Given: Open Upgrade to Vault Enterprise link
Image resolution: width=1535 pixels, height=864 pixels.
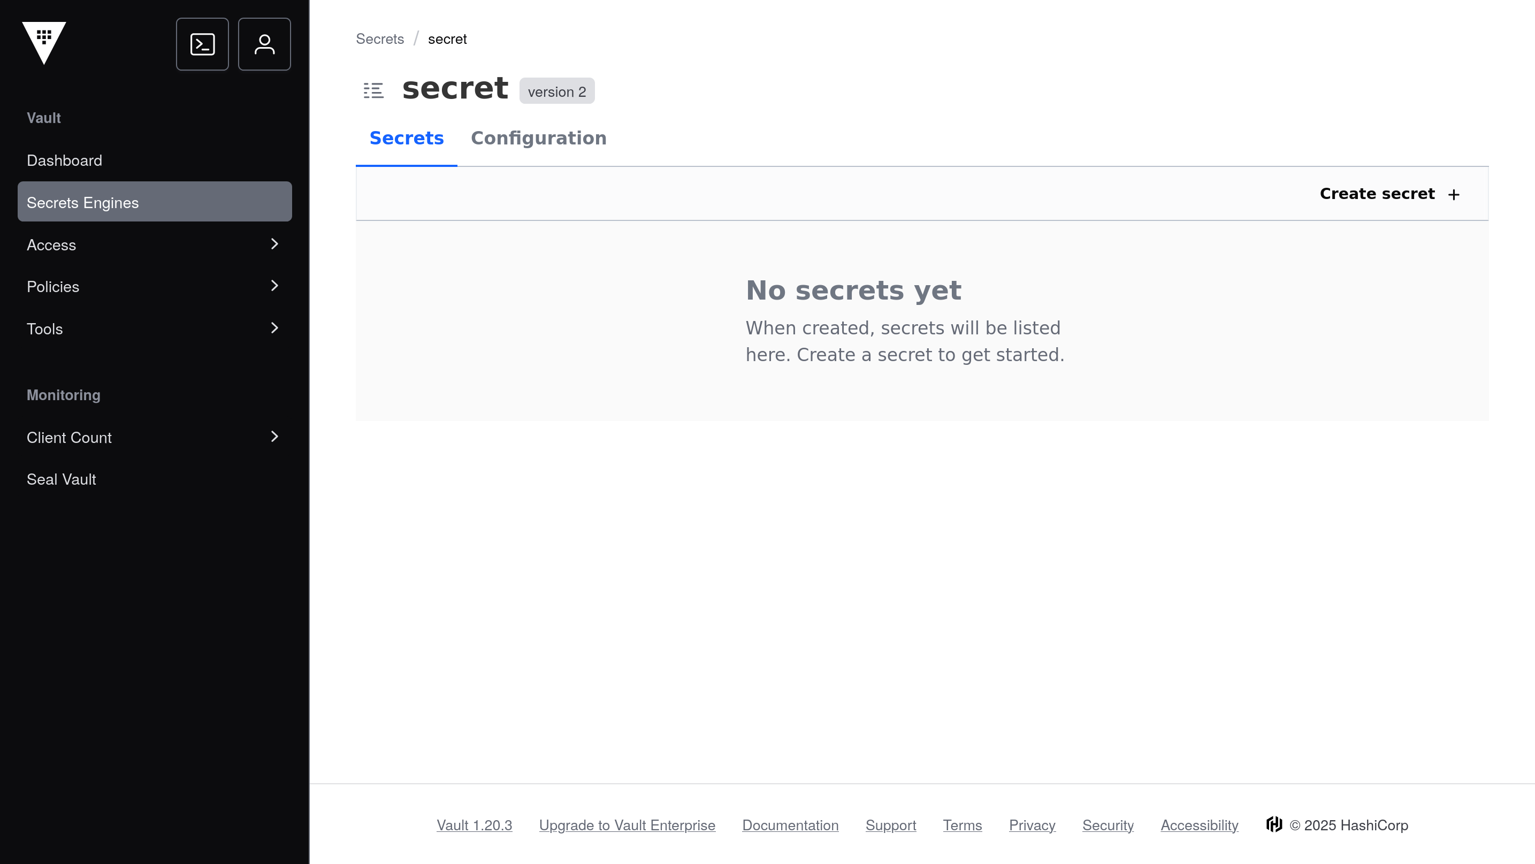Looking at the screenshot, I should point(627,824).
